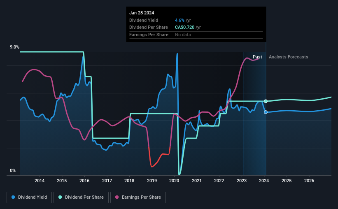This screenshot has width=338, height=209.
Task: Click the 2019 x-axis label
Action: coord(152,181)
